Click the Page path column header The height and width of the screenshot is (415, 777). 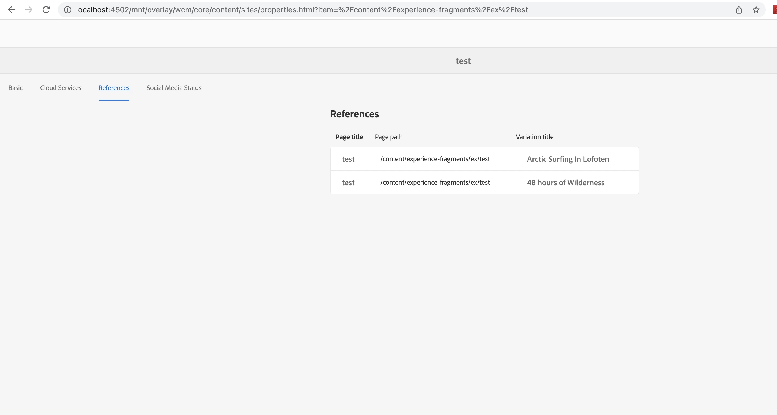pyautogui.click(x=389, y=137)
